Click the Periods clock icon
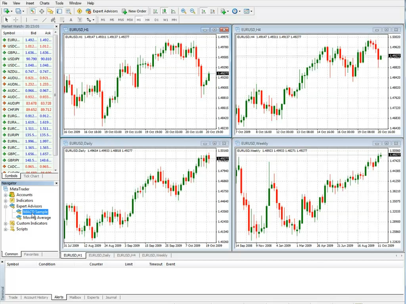This screenshot has width=406, height=304. click(235, 11)
